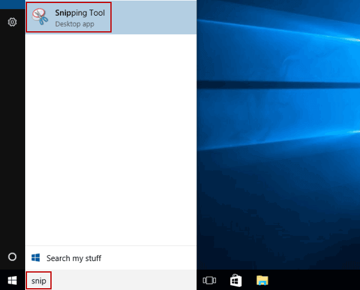Click the taskbar gap between search and Task View
The width and height of the screenshot is (360, 290).
tap(189, 280)
